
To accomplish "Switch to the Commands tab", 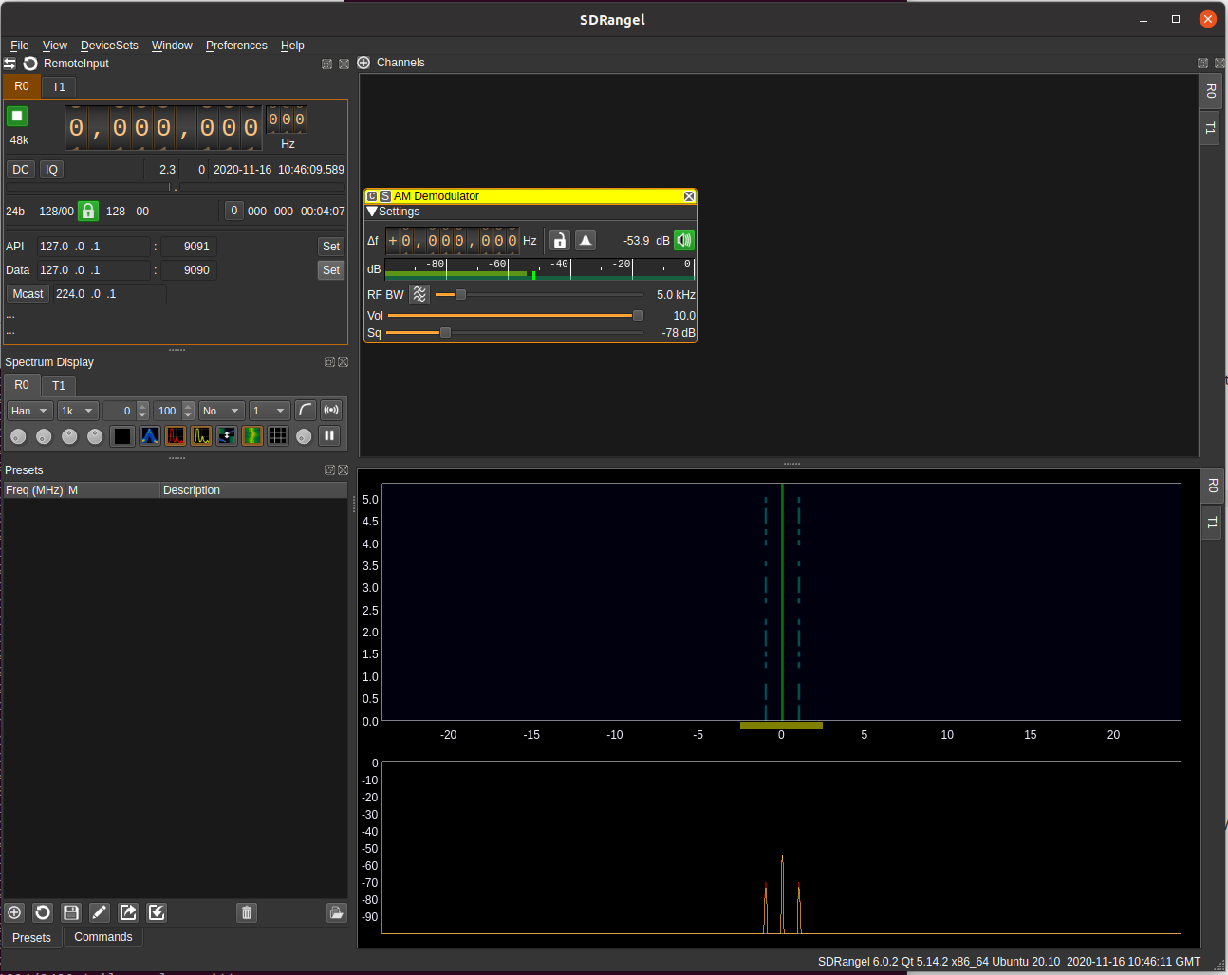I will (103, 937).
